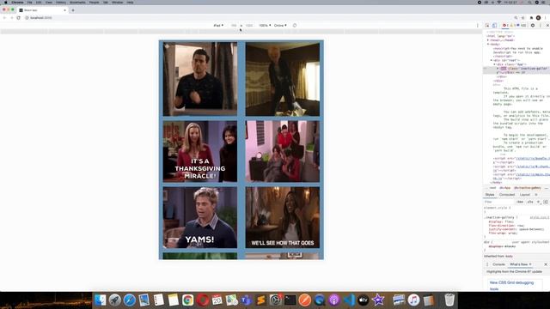Click the display: flex declaration
The height and width of the screenshot is (309, 550).
501,221
